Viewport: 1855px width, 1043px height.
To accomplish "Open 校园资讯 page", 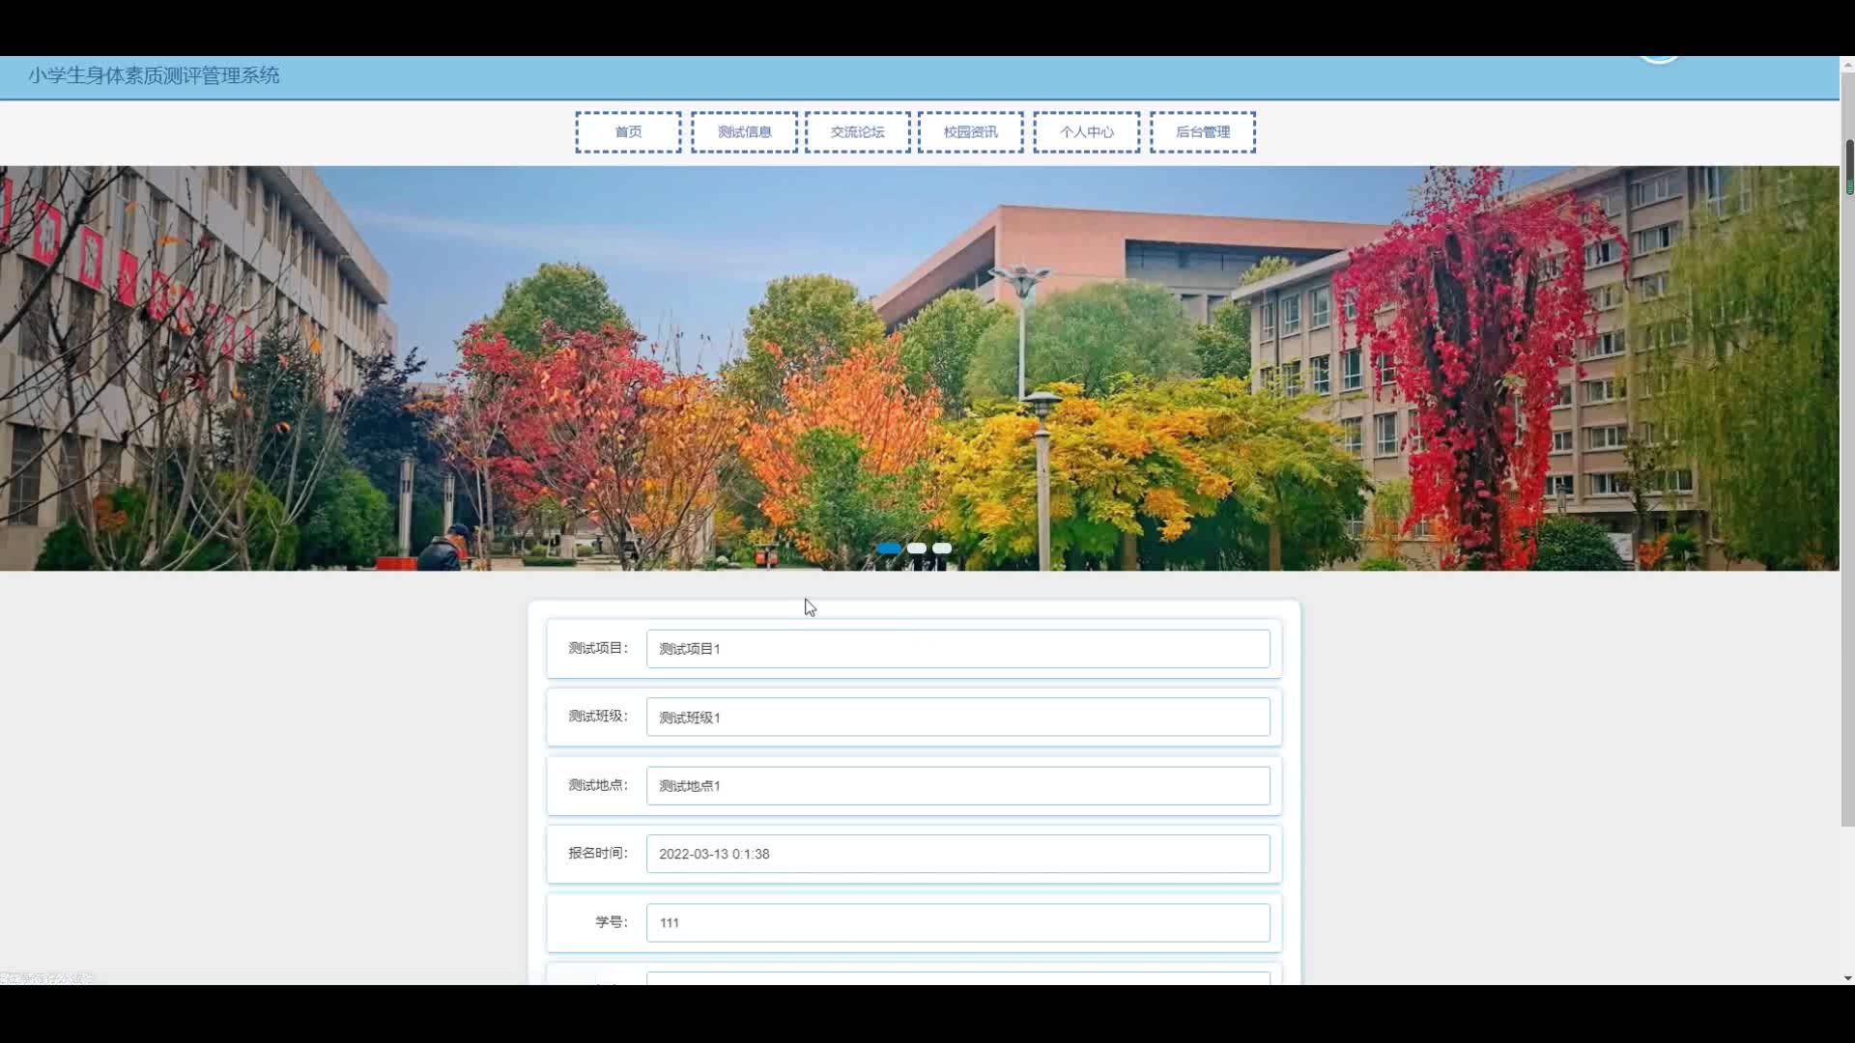I will [x=970, y=132].
